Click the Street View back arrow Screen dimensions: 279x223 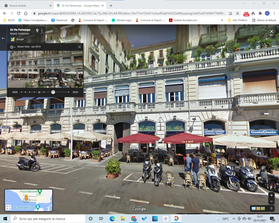(3, 38)
